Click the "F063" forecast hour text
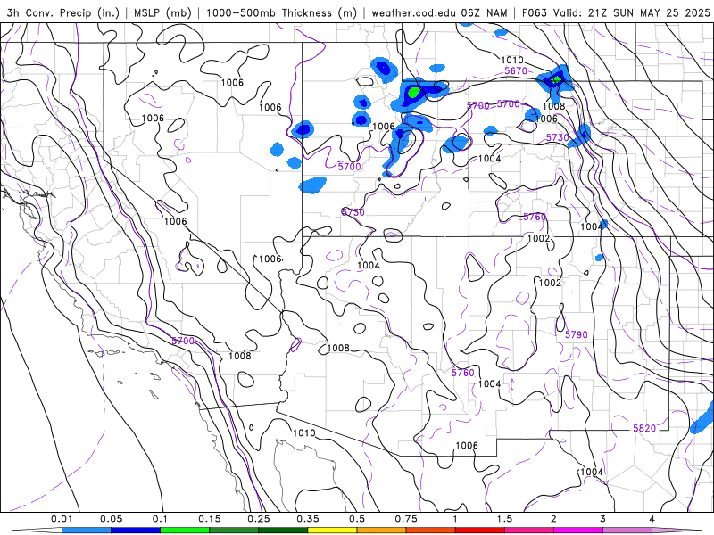 click(535, 13)
